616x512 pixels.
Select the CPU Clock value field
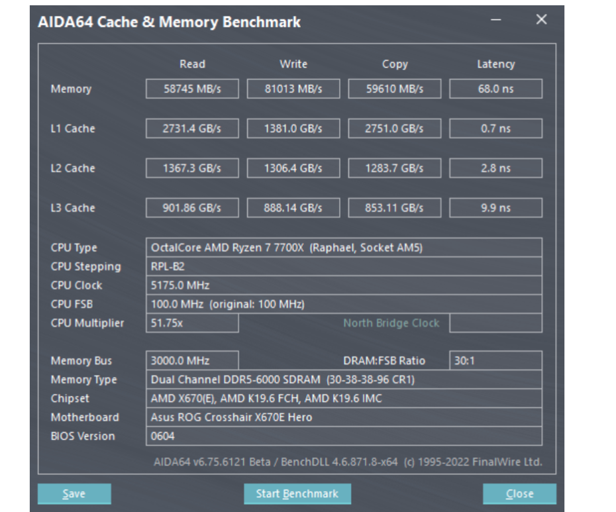coord(344,285)
